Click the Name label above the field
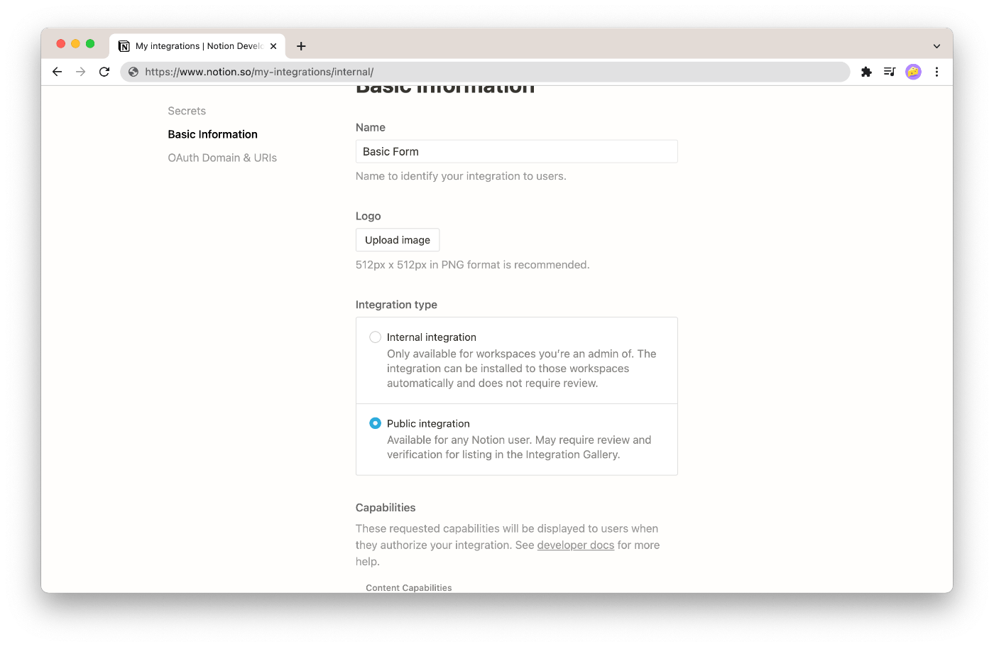994x647 pixels. [371, 127]
